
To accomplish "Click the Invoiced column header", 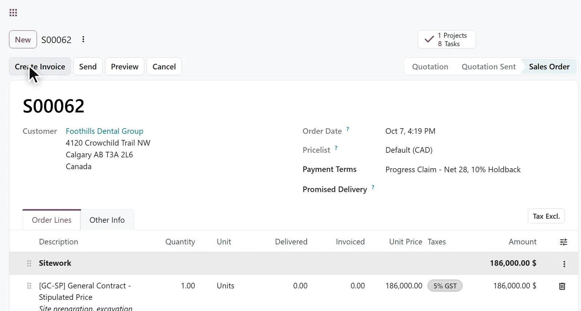I will tap(350, 242).
